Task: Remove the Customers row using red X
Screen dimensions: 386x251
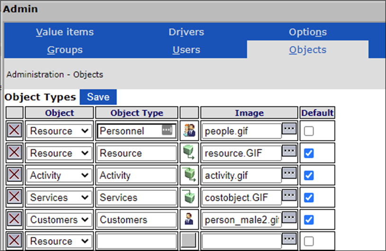Action: click(15, 220)
